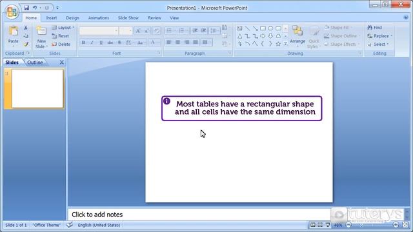413x232 pixels.
Task: Toggle Underline formatting
Action: tap(101, 43)
